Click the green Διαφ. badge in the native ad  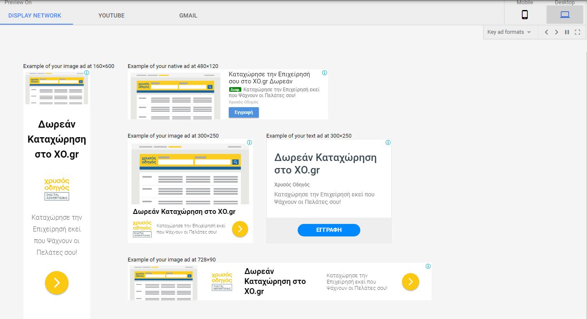pyautogui.click(x=235, y=89)
